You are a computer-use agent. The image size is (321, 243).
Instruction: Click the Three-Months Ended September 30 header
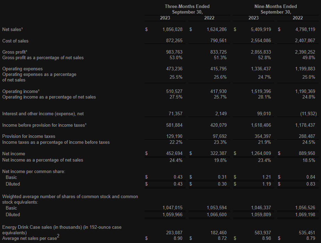coord(187,9)
